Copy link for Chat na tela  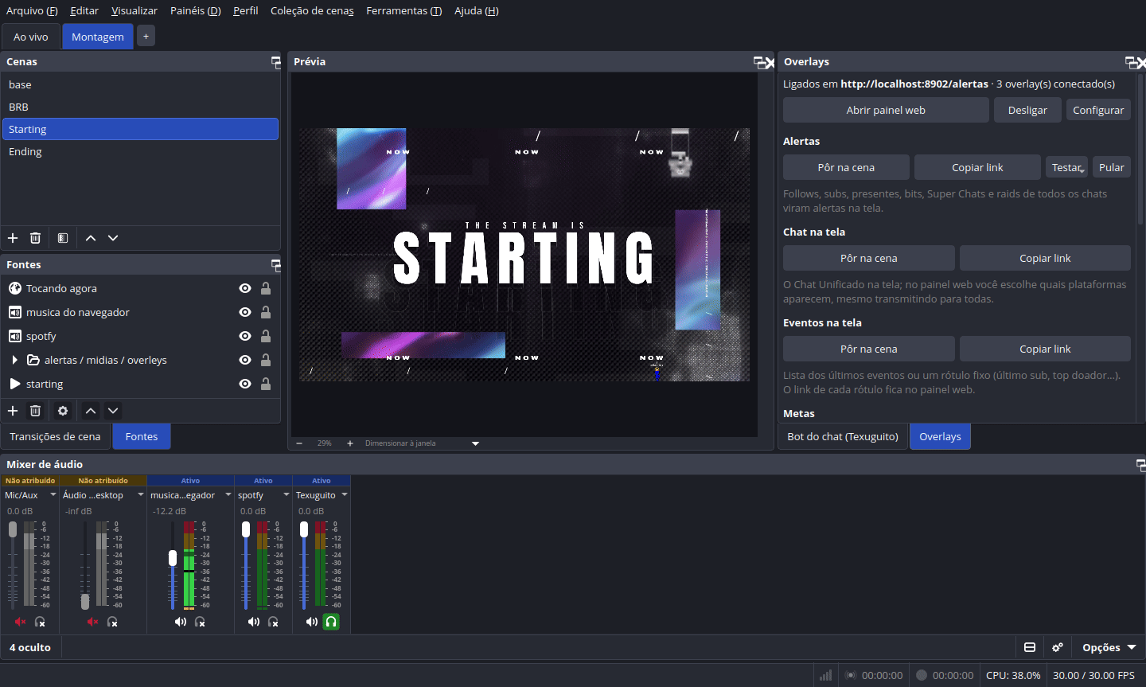click(1045, 258)
